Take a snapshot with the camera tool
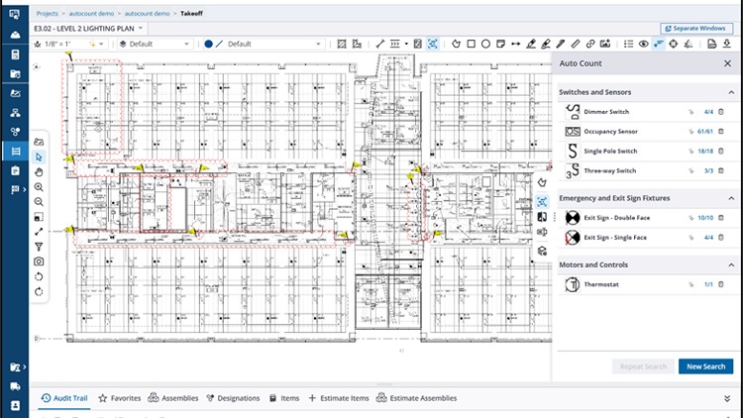 coord(39,261)
